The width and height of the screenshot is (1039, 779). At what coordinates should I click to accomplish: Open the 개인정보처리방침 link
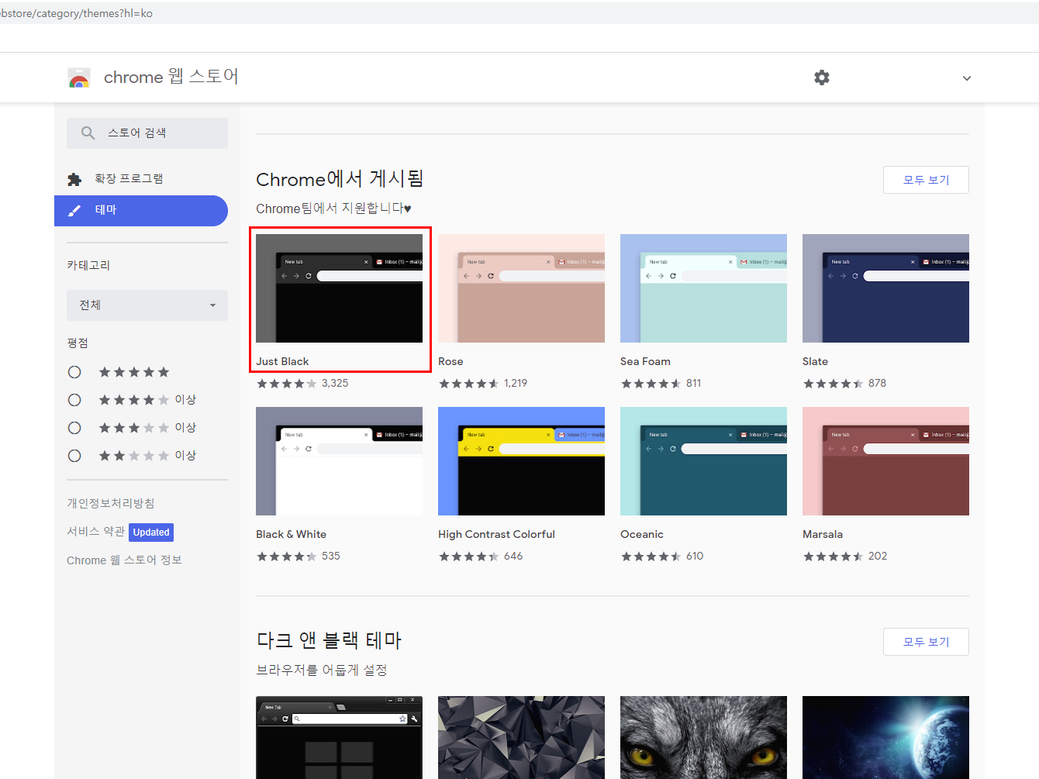[x=111, y=503]
